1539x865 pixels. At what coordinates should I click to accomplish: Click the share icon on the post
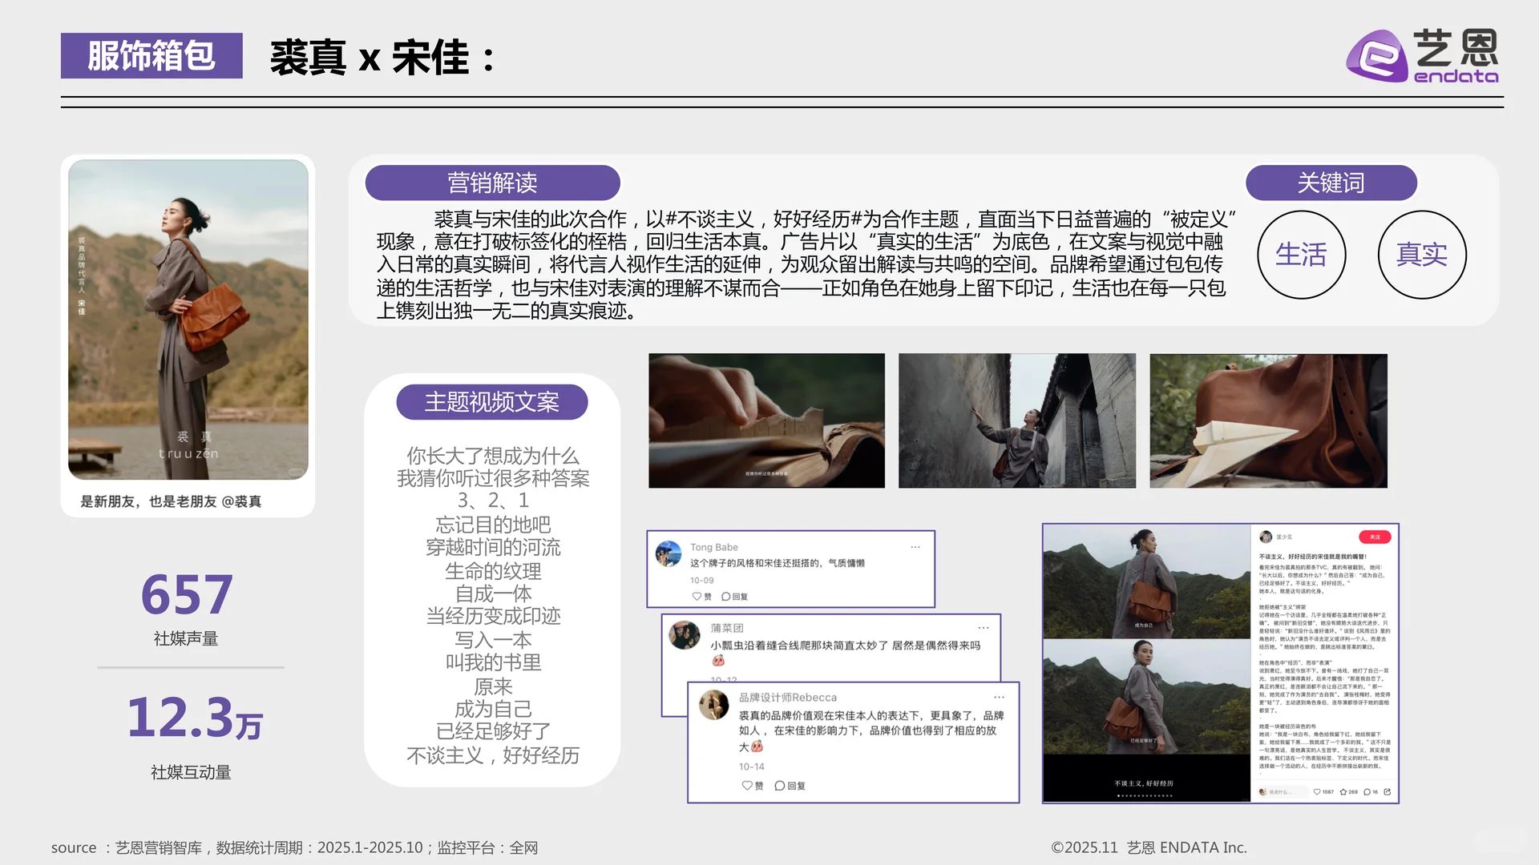coord(1388,792)
